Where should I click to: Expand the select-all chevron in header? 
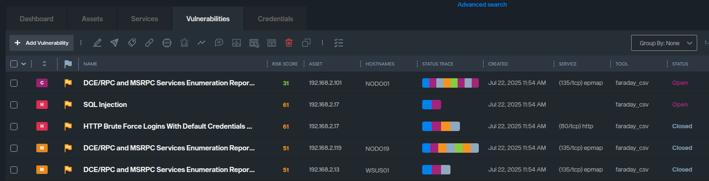[x=24, y=64]
